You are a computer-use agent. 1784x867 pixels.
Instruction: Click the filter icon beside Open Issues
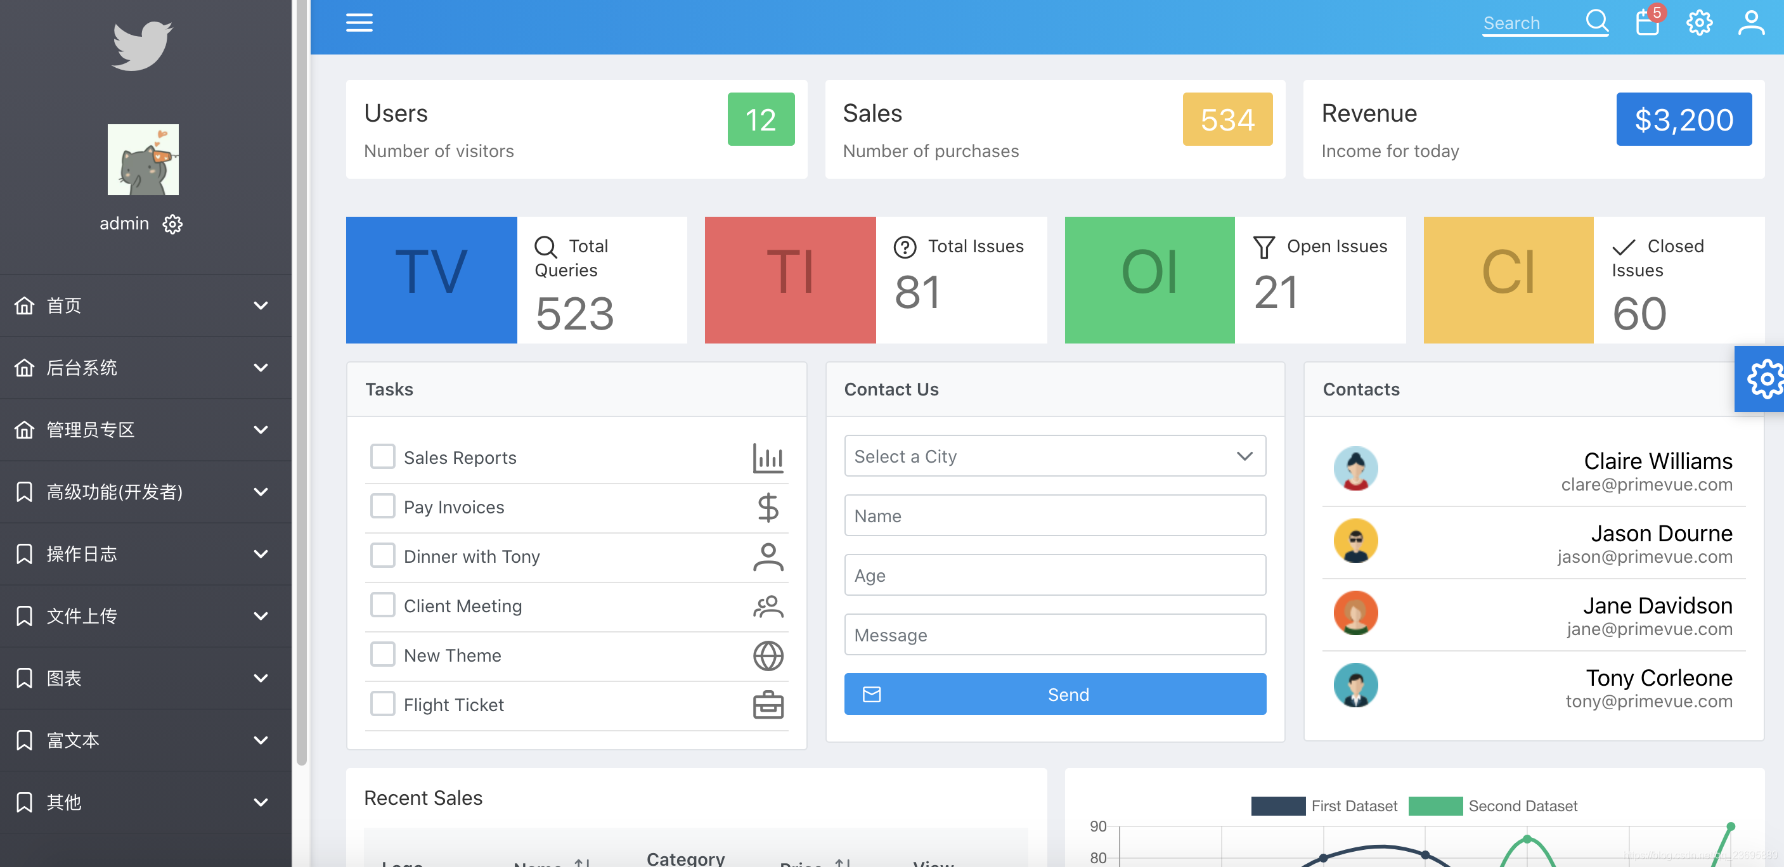(1264, 247)
